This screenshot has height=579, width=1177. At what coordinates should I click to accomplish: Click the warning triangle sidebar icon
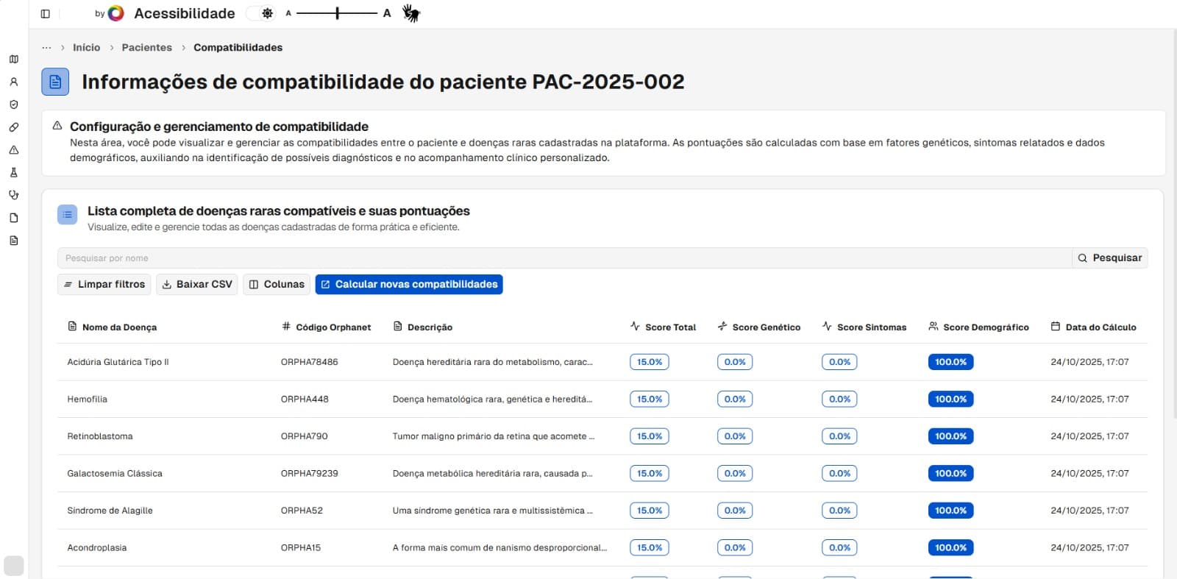pos(14,150)
